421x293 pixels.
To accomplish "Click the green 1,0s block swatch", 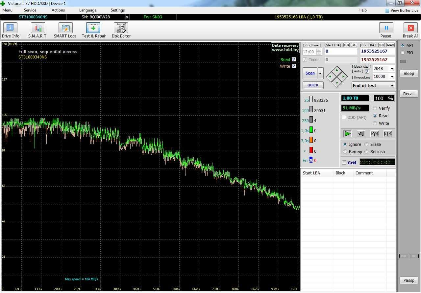I will pos(311,130).
